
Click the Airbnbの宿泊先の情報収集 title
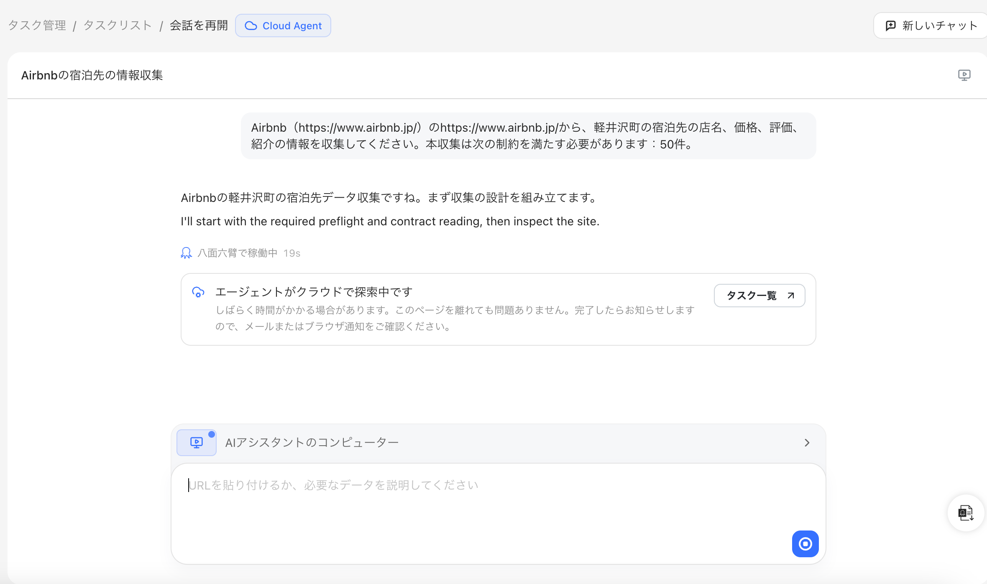pyautogui.click(x=92, y=75)
